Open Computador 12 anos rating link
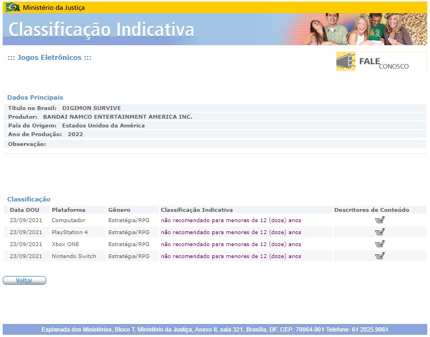Image resolution: width=430 pixels, height=337 pixels. click(231, 220)
